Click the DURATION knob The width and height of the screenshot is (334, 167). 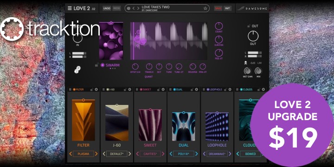coord(219,39)
